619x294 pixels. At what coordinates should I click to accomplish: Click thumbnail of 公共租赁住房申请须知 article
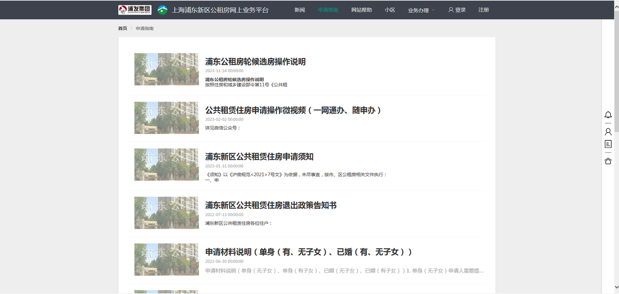pos(166,164)
